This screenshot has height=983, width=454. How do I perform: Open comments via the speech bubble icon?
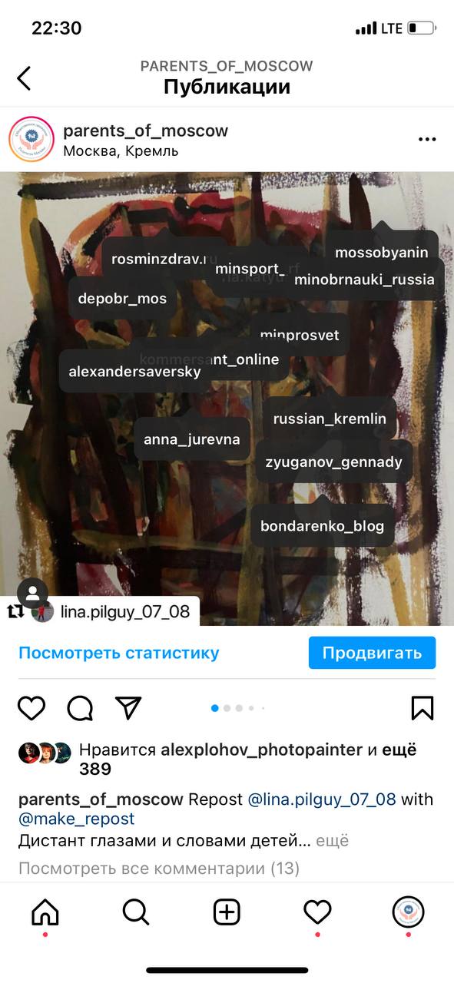pyautogui.click(x=80, y=708)
